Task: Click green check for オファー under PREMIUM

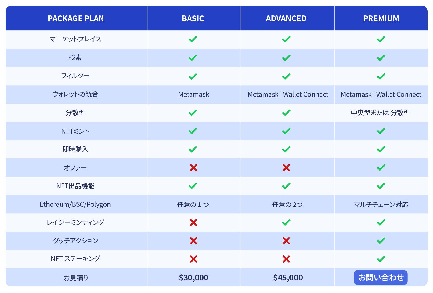Action: tap(381, 168)
